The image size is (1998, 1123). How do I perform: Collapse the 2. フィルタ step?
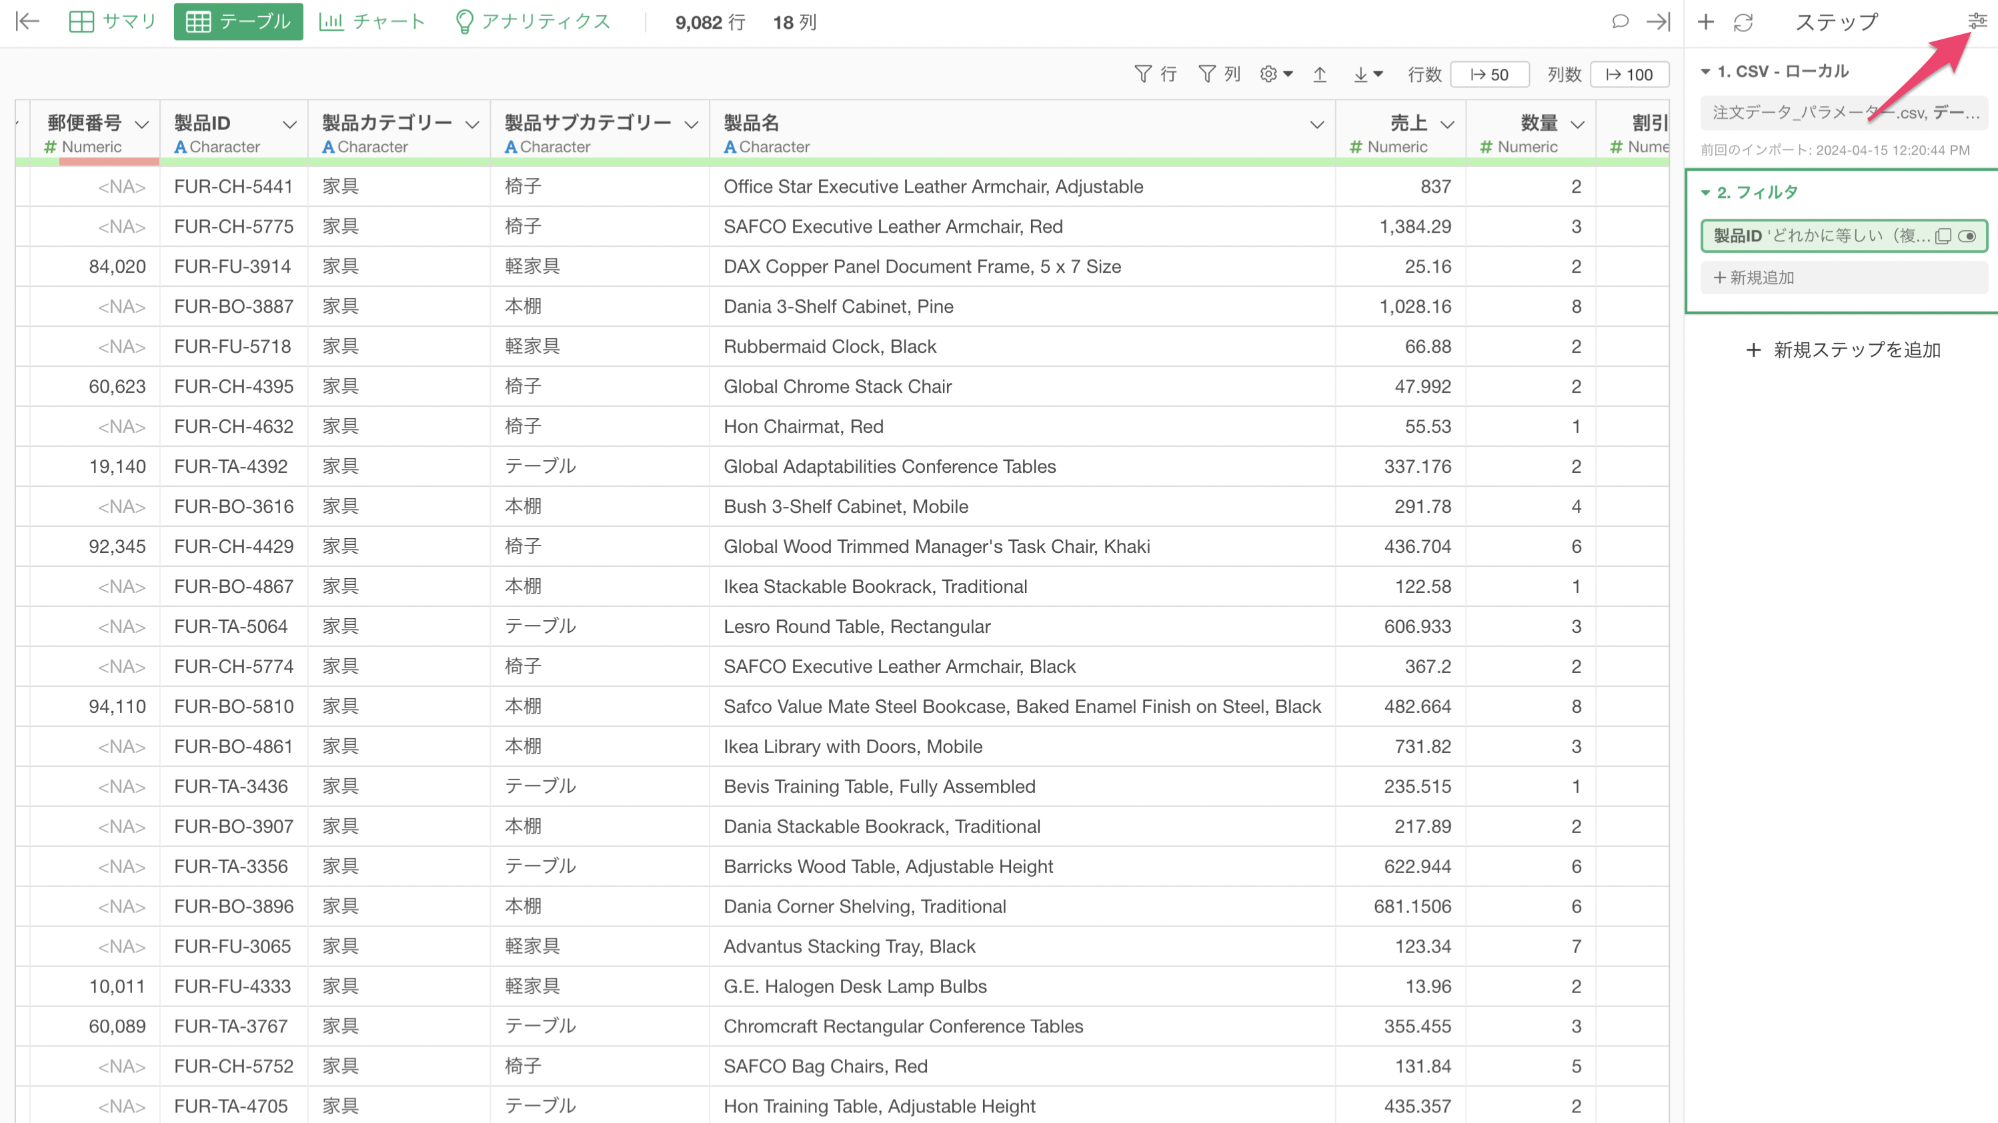pyautogui.click(x=1706, y=192)
